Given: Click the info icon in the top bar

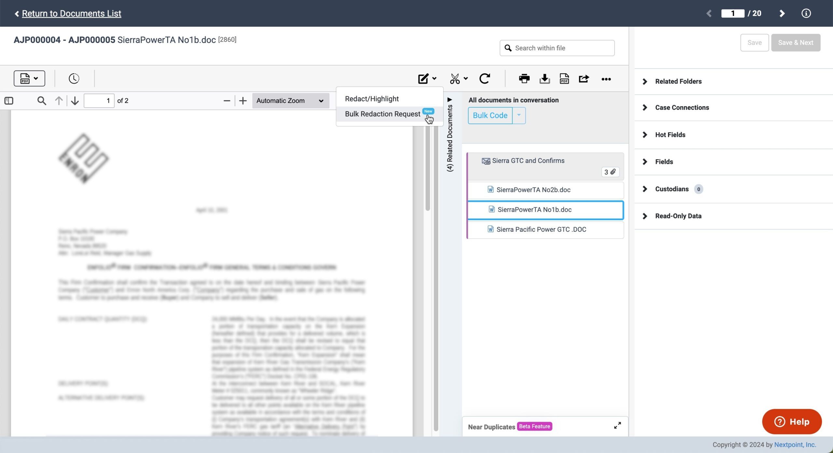Looking at the screenshot, I should pyautogui.click(x=806, y=13).
